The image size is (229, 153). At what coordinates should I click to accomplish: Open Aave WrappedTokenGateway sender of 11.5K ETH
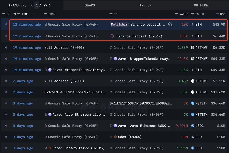coord(79,70)
